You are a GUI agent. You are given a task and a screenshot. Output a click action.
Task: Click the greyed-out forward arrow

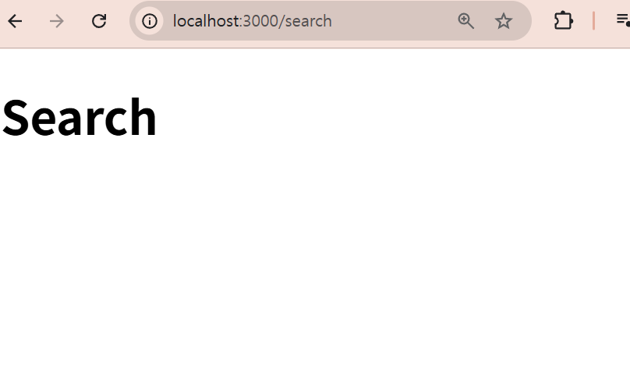[57, 21]
